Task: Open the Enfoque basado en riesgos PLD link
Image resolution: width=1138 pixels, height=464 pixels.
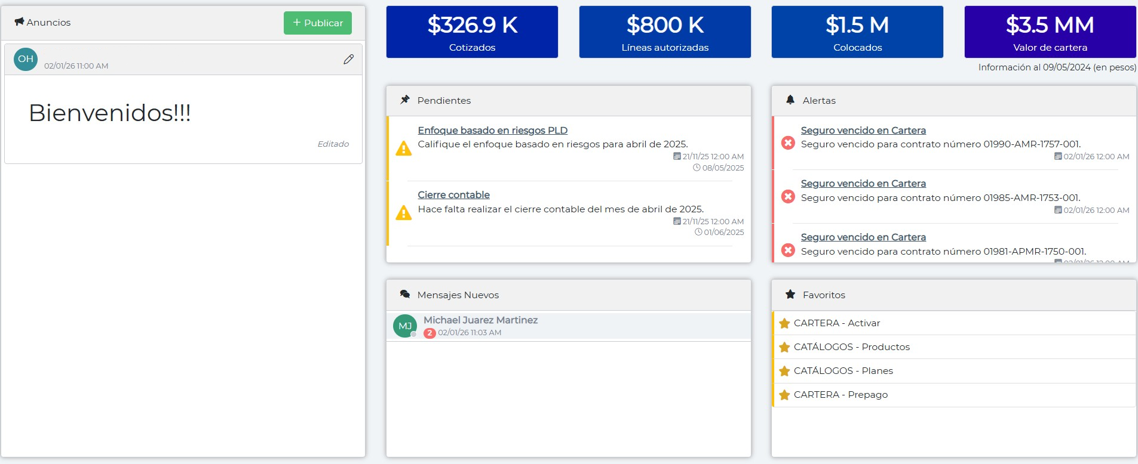Action: click(492, 130)
